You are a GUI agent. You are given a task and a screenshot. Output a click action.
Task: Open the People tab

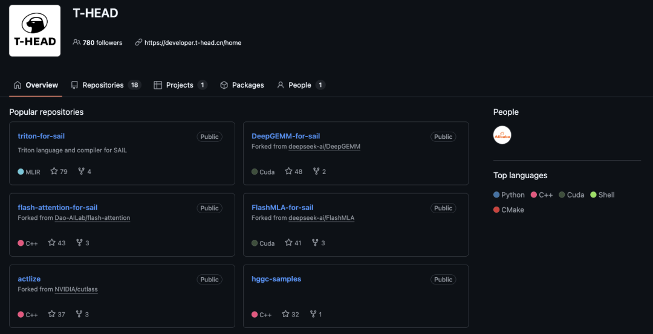(301, 85)
